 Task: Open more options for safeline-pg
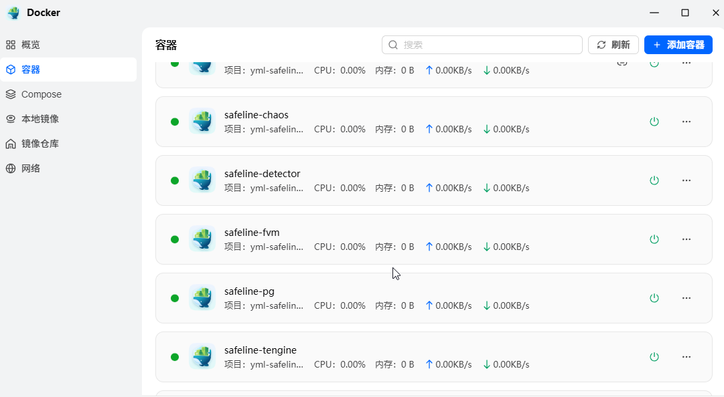pos(686,298)
